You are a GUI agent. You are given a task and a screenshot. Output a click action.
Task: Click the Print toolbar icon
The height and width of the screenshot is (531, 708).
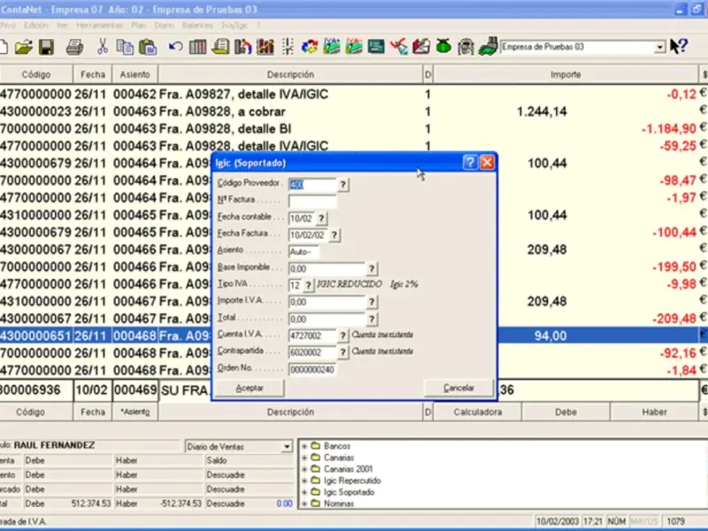click(x=74, y=46)
